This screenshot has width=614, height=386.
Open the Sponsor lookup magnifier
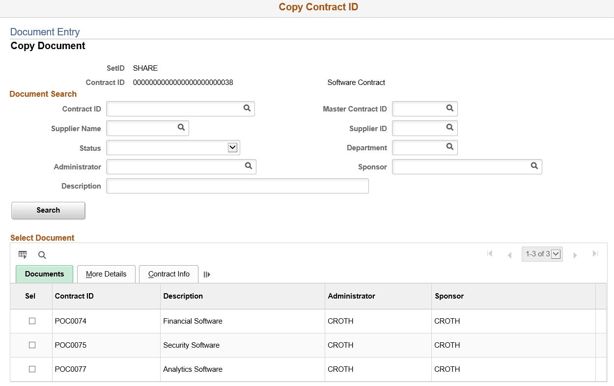pyautogui.click(x=534, y=166)
